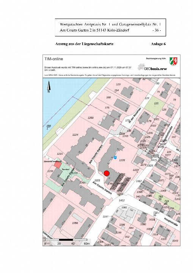Click parcel number 940
Screen dimensions: 193x273
point(138,196)
